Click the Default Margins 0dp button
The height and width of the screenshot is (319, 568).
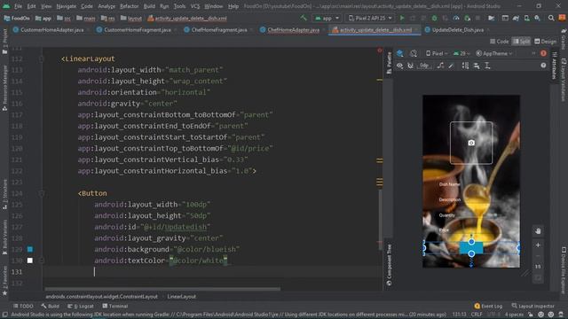click(x=424, y=66)
